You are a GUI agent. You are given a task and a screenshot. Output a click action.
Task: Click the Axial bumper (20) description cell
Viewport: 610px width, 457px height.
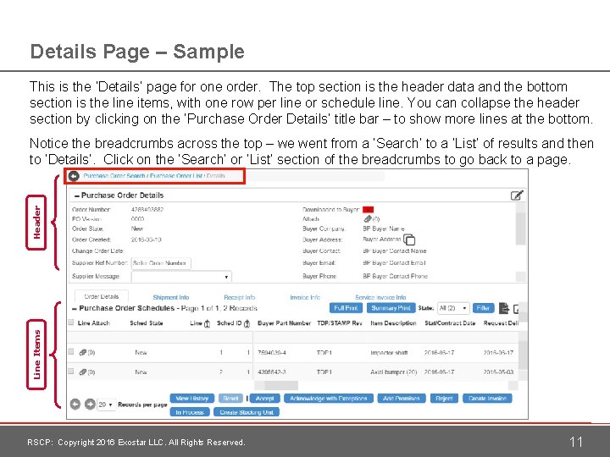tap(394, 372)
